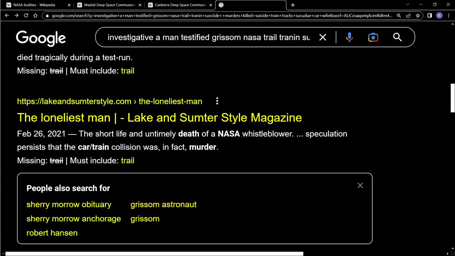455x256 pixels.
Task: Open the browser side panel
Action: coord(429,16)
